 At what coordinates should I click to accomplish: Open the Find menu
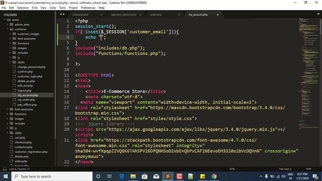tap(35, 8)
